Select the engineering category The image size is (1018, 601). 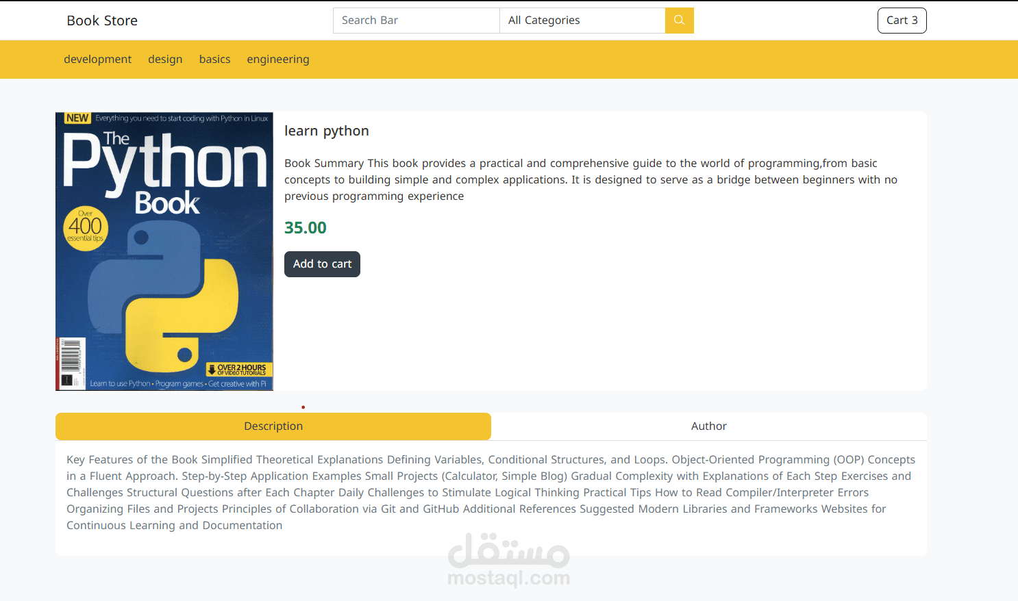pos(278,60)
